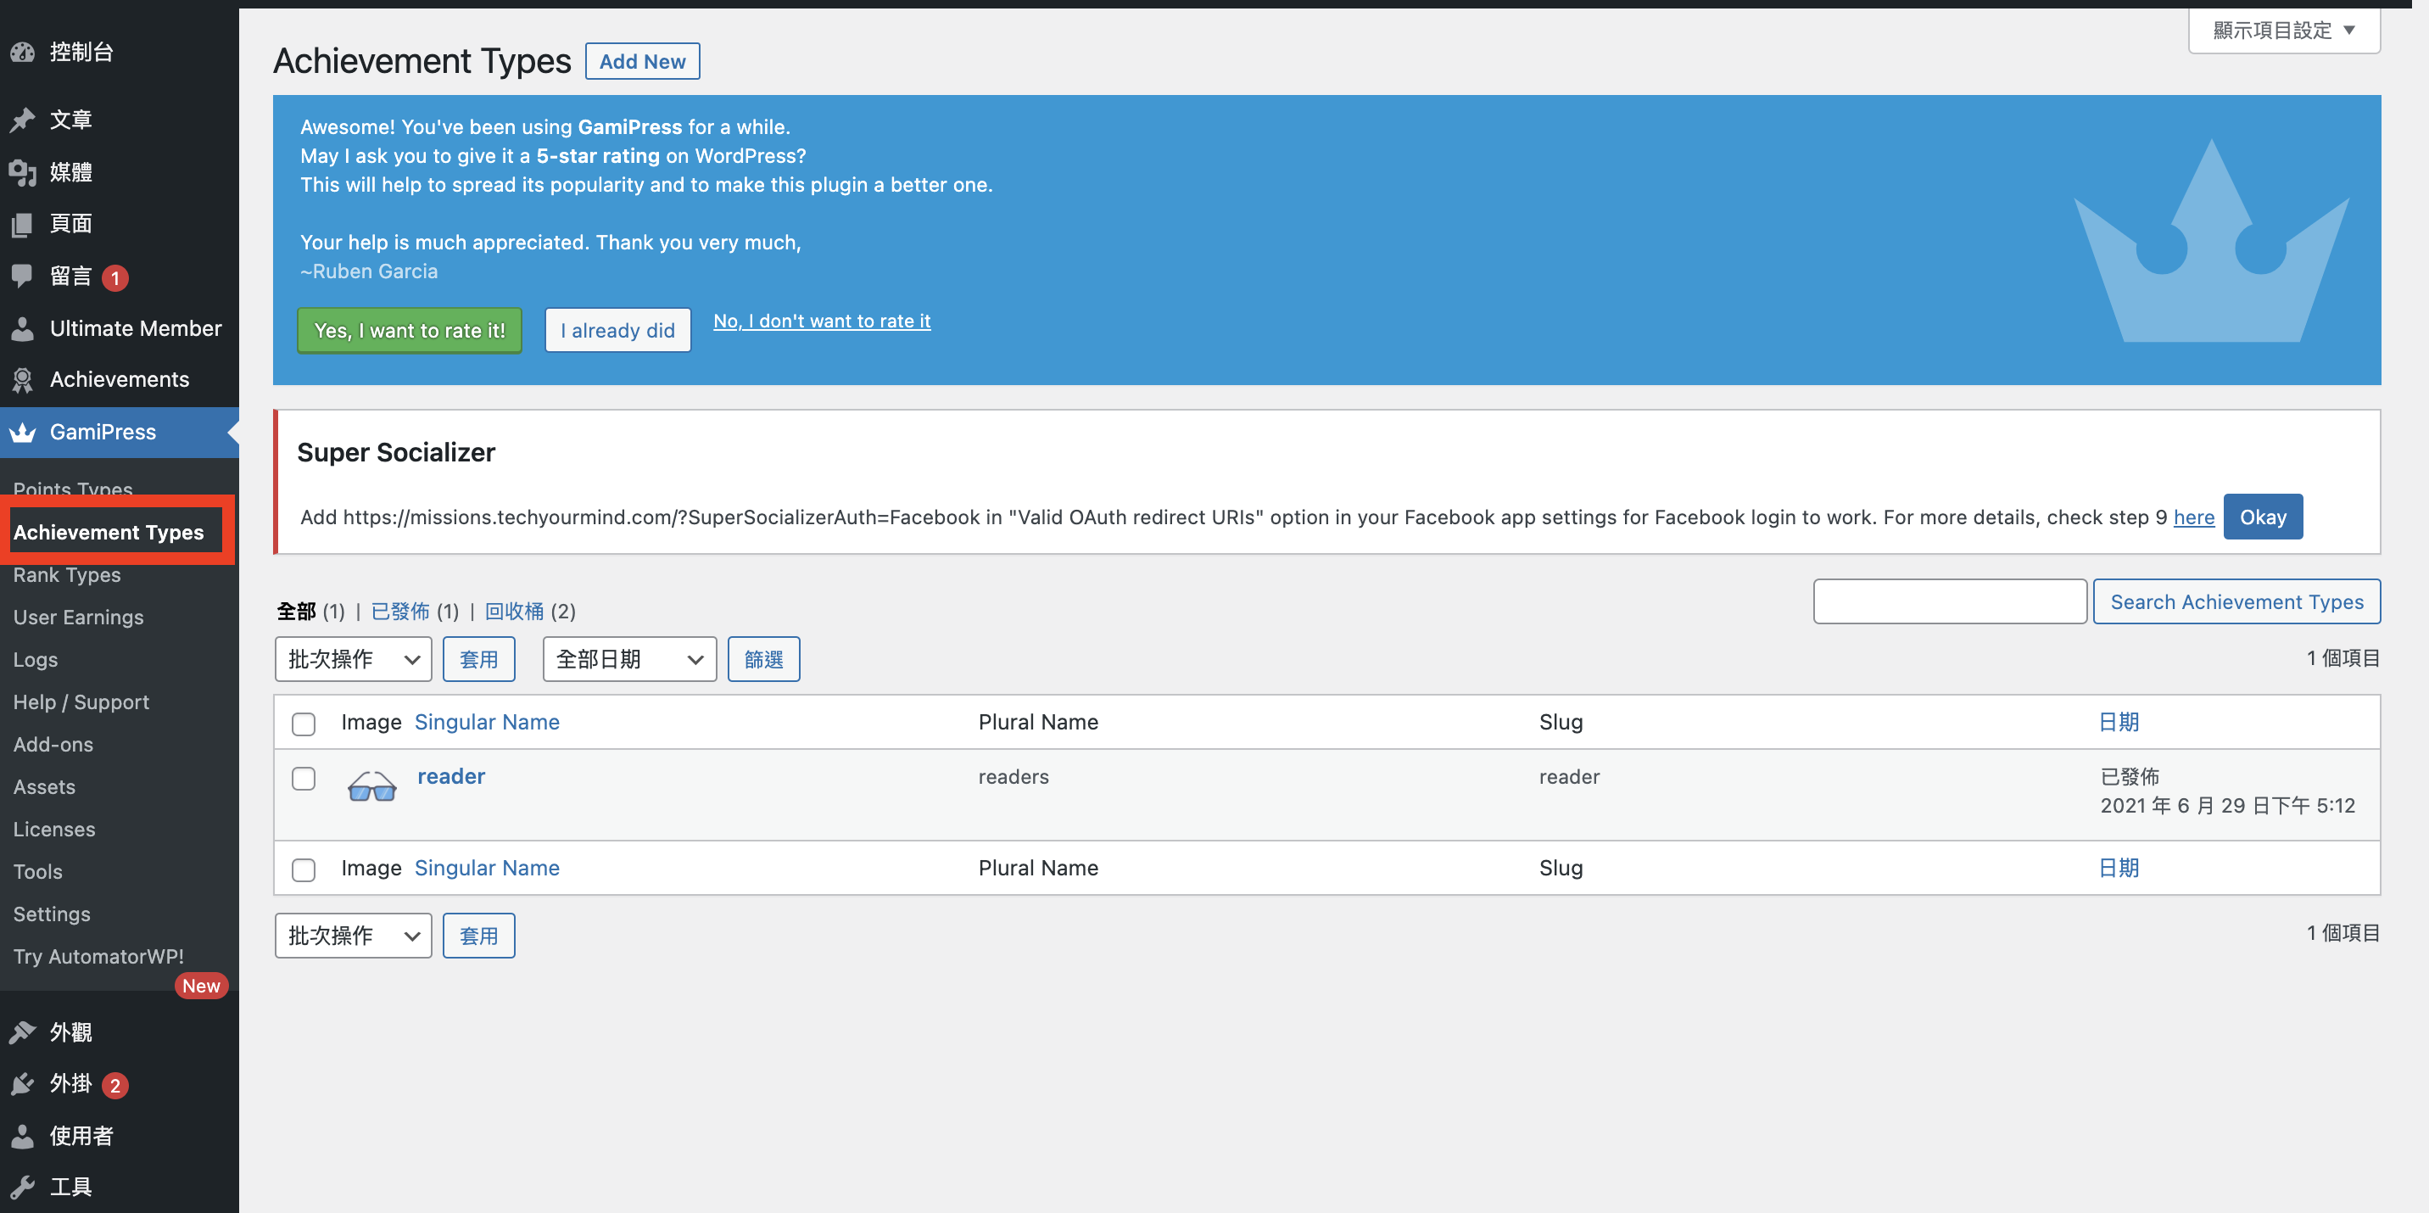Click the readers plural name cell
Image resolution: width=2429 pixels, height=1213 pixels.
coord(1013,776)
